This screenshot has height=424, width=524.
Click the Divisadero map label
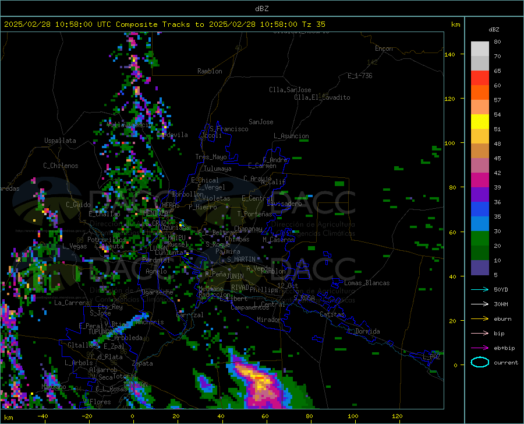click(x=284, y=204)
